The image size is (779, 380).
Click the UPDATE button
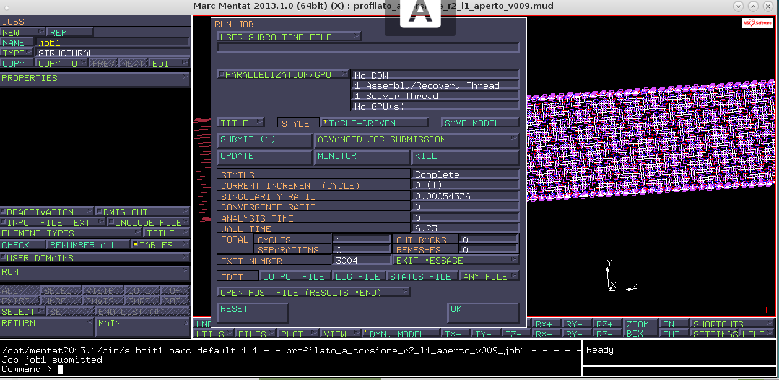[x=264, y=157]
